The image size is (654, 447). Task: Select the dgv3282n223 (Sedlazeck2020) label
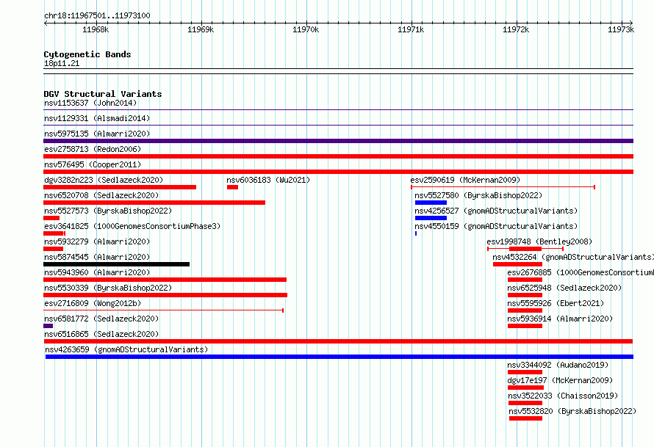tap(104, 180)
